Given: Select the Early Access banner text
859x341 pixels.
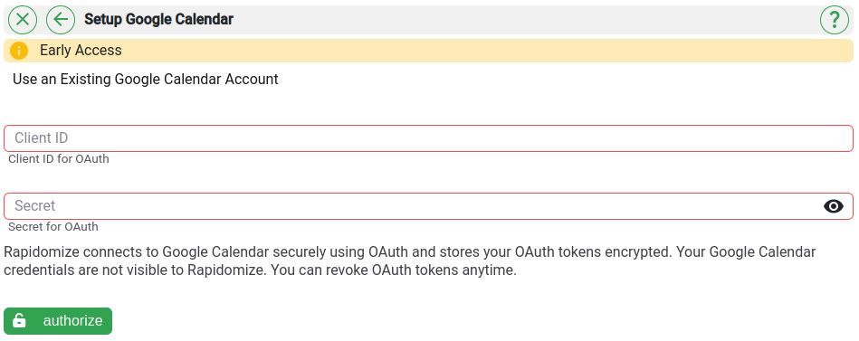Looking at the screenshot, I should 81,51.
